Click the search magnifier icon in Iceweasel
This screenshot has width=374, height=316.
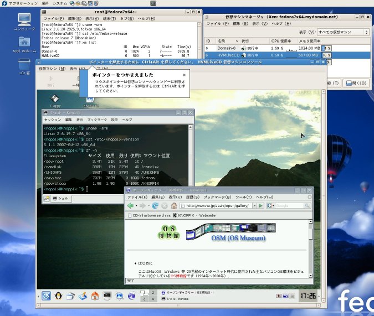pyautogui.click(x=308, y=205)
